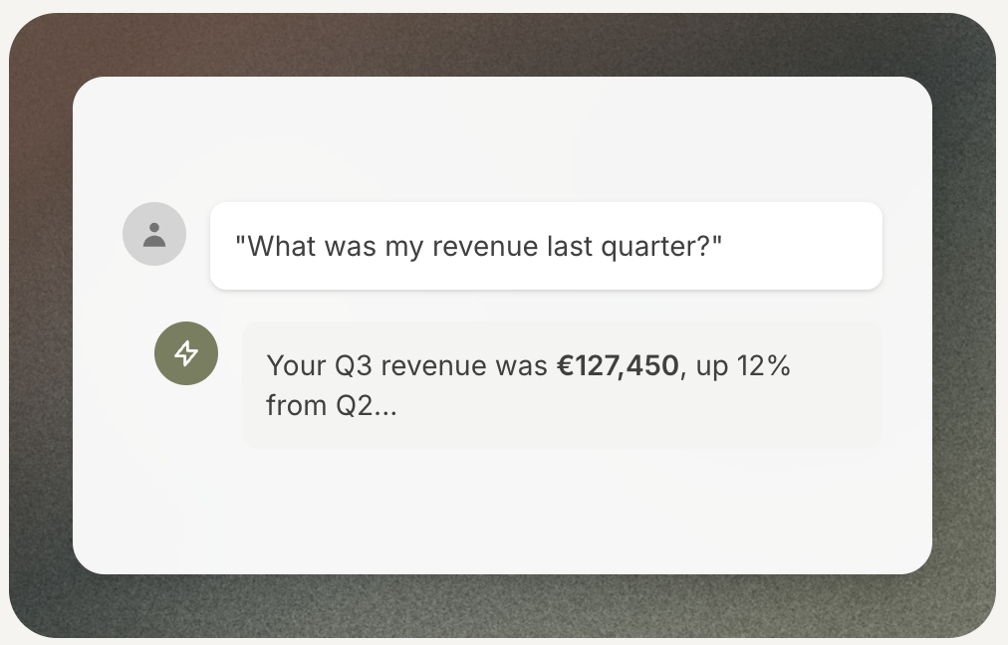Viewport: 1008px width, 645px height.
Task: Click "from Q2..." truncated text
Action: (332, 405)
